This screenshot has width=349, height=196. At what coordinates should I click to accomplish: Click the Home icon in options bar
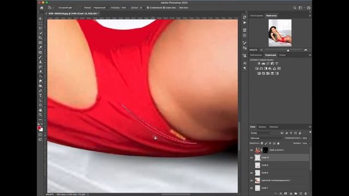(x=41, y=8)
